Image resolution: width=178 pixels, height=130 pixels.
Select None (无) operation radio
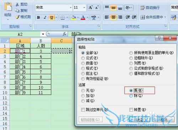[x=83, y=91]
